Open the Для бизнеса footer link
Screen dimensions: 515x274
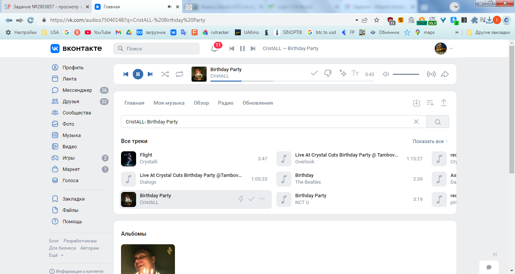[63, 248]
